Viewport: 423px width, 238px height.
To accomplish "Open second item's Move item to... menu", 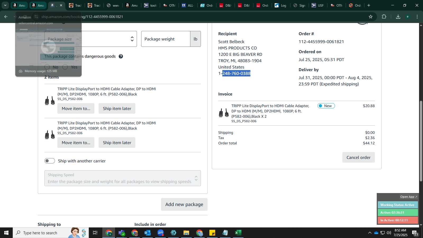I will coord(76,143).
